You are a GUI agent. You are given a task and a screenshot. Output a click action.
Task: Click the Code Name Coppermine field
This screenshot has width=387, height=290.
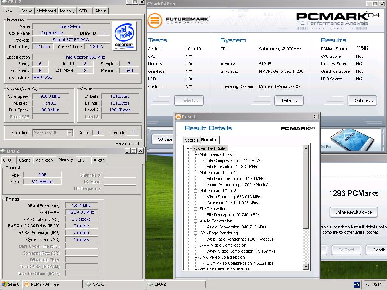click(52, 33)
